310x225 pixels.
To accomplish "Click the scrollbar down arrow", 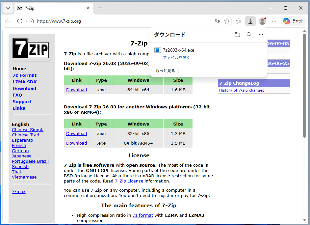I will 304,220.
